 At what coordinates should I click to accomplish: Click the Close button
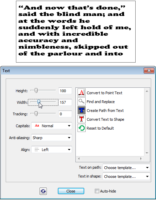[x=71, y=191]
